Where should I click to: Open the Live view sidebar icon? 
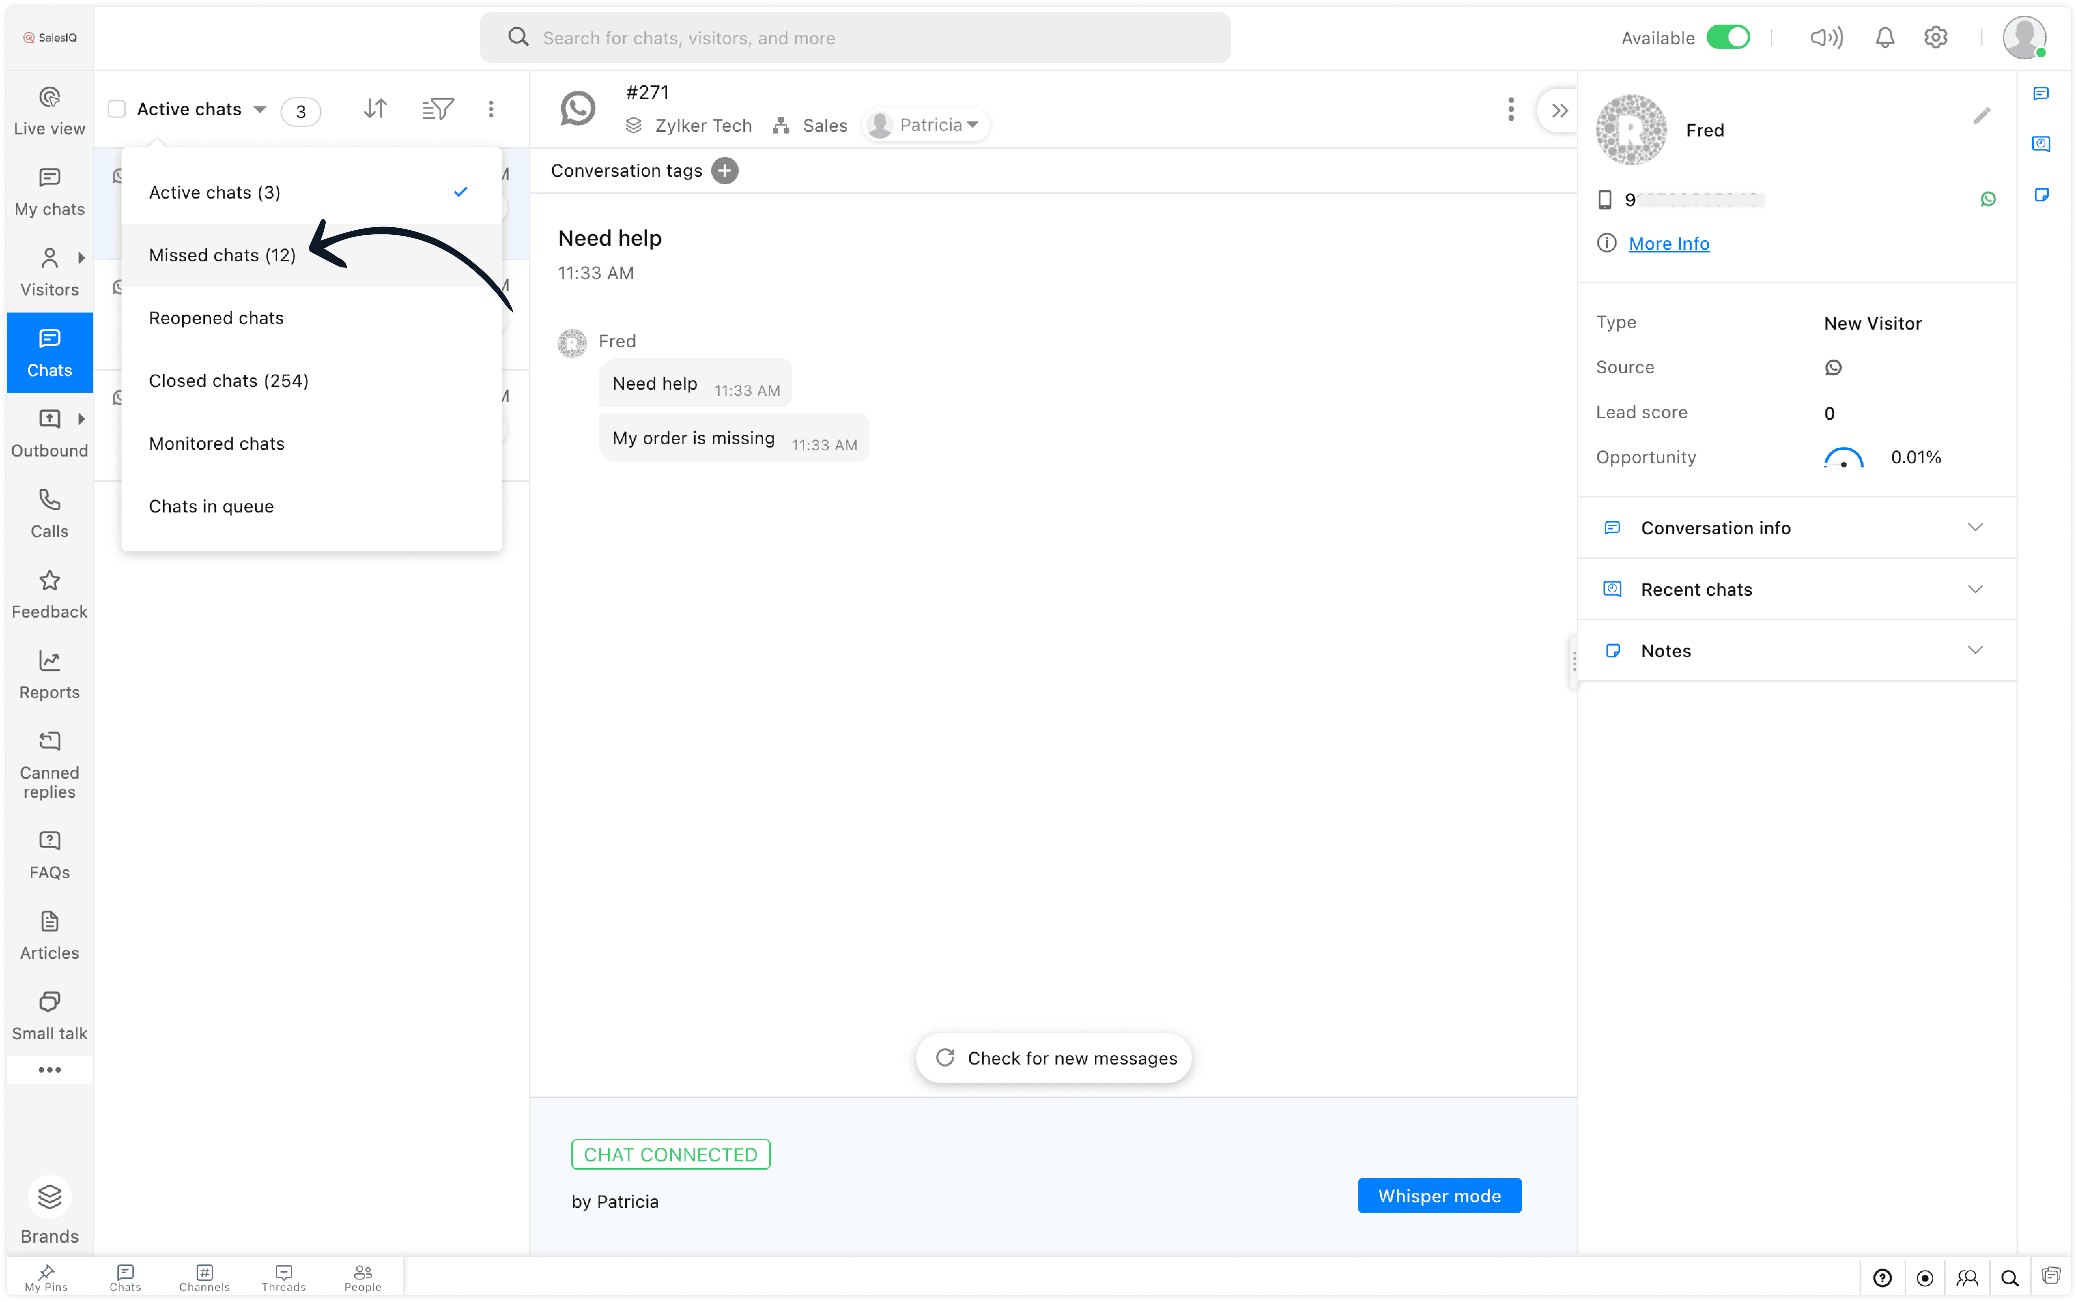point(49,110)
